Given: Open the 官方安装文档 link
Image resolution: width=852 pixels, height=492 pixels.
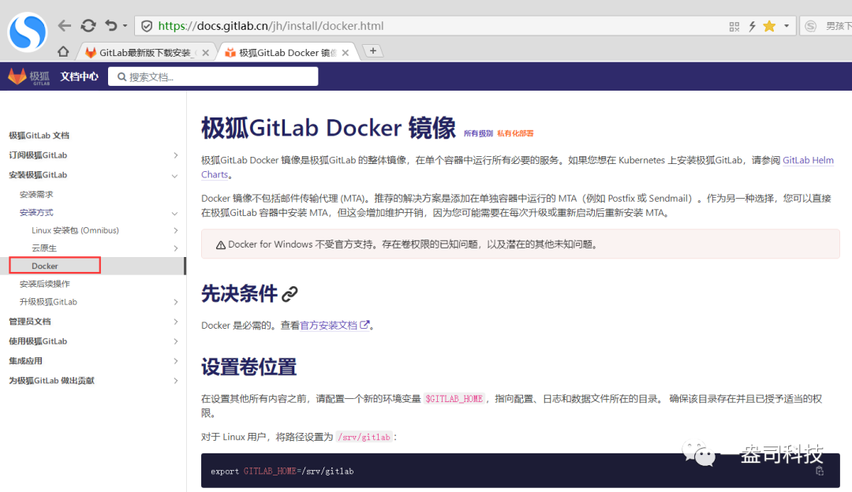Looking at the screenshot, I should coord(334,326).
